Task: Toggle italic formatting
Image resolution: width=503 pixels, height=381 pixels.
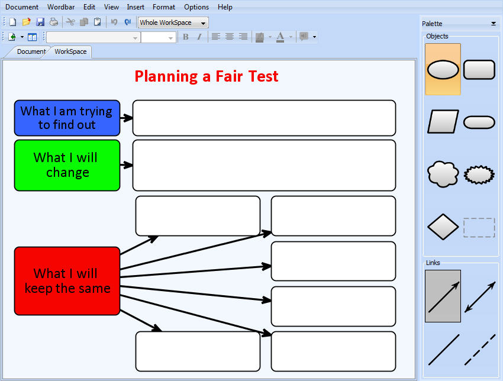Action: click(x=199, y=37)
